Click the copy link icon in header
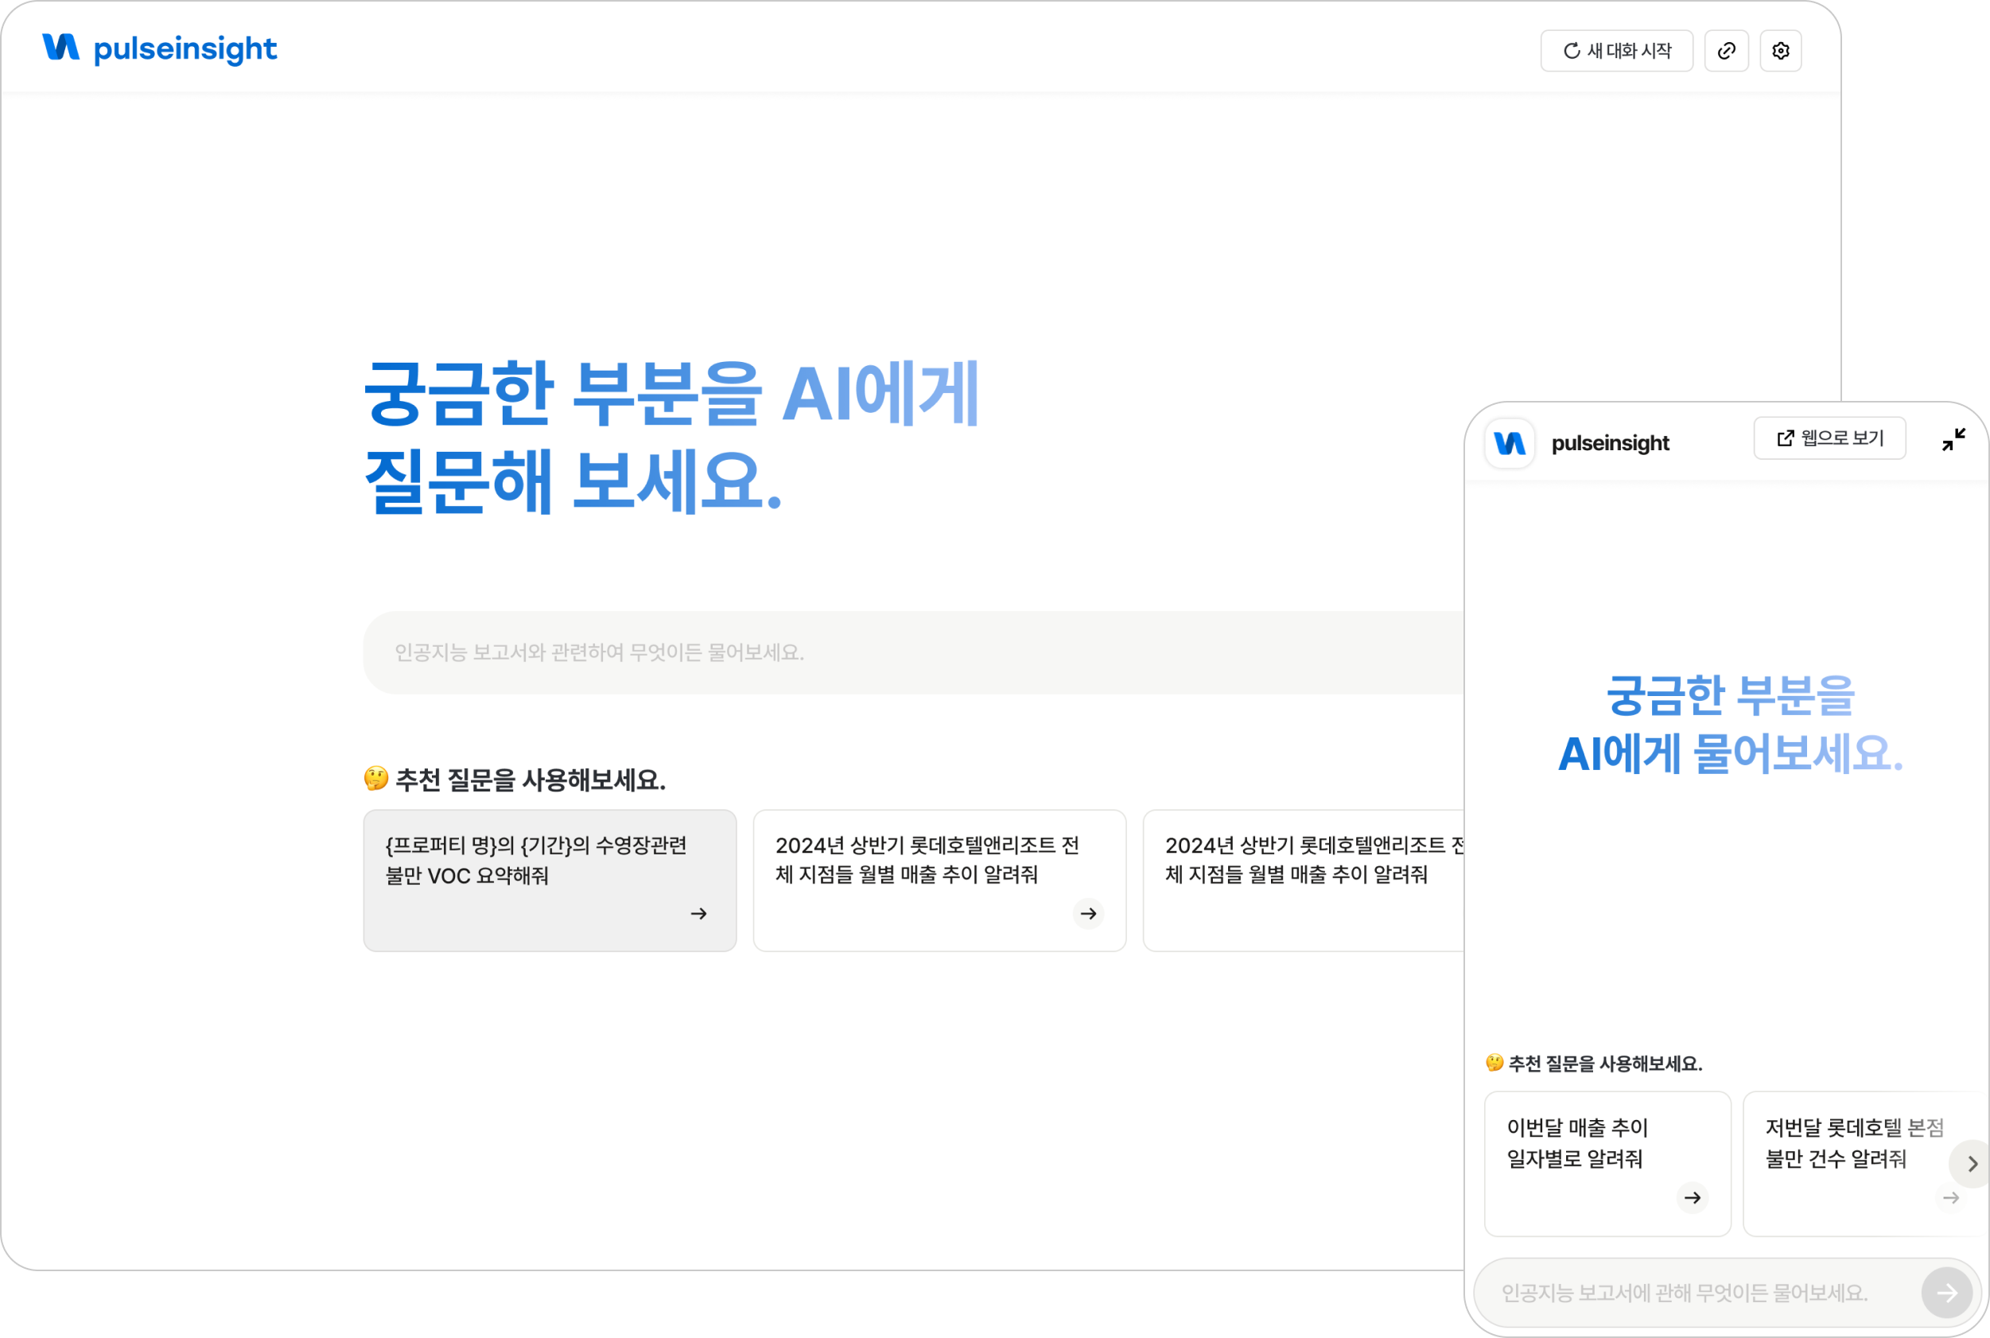Image resolution: width=1990 pixels, height=1338 pixels. click(1726, 51)
